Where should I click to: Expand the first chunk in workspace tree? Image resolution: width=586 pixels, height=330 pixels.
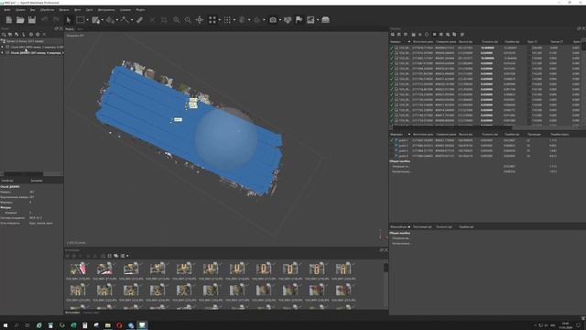[2, 47]
